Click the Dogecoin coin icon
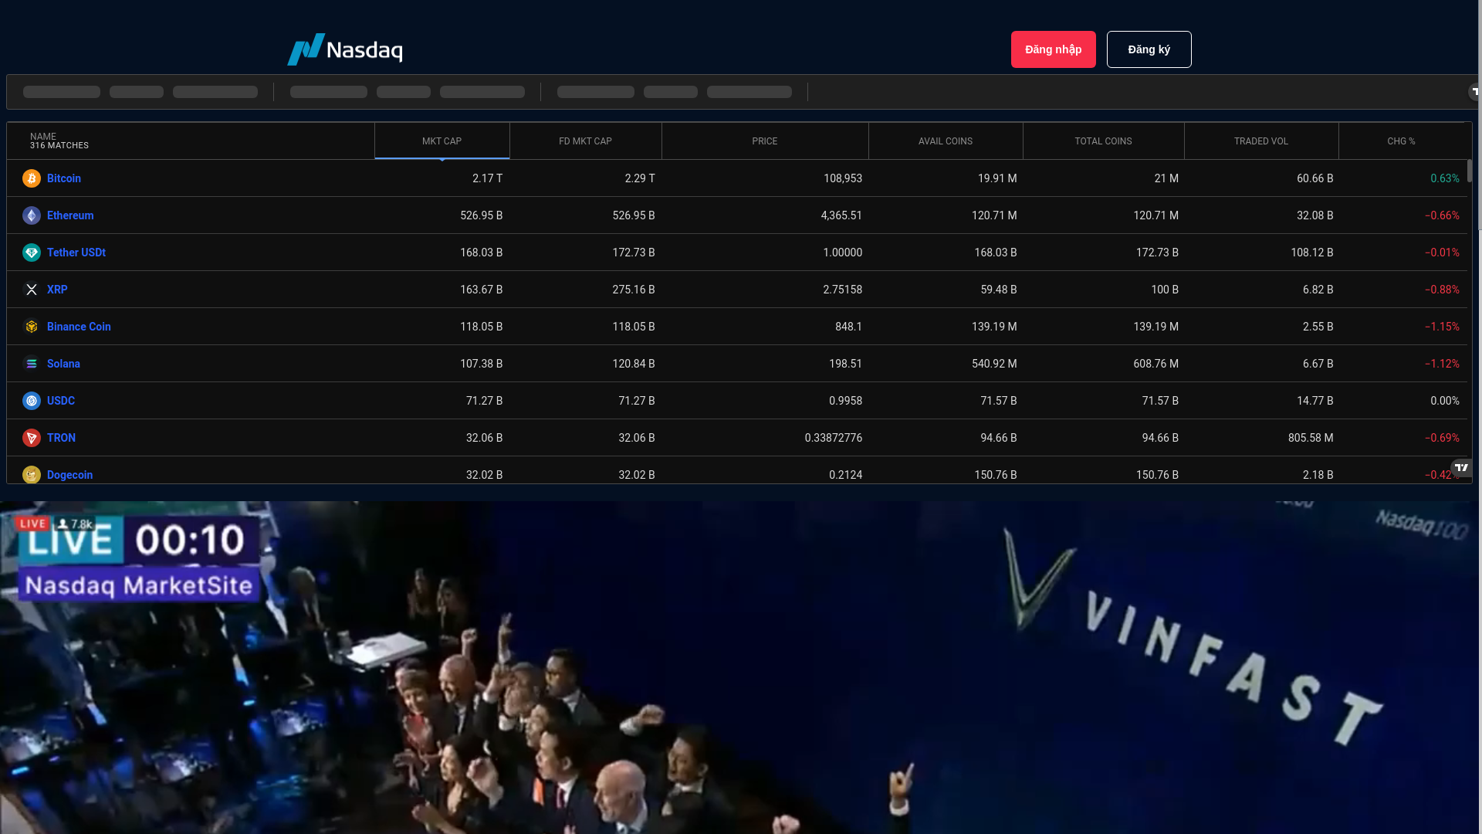 (32, 475)
